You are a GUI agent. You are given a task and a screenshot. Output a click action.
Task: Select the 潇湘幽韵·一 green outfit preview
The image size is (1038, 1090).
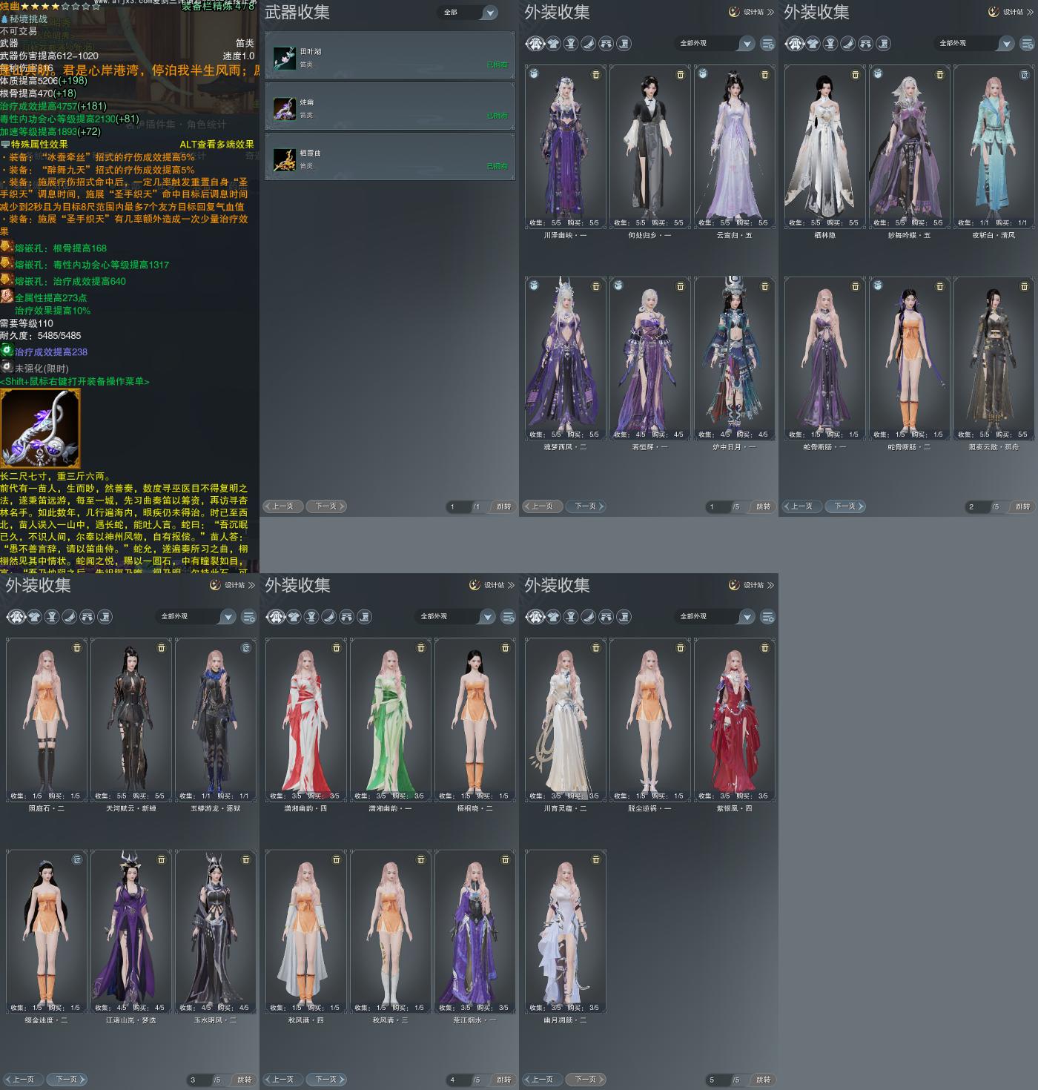coord(391,719)
